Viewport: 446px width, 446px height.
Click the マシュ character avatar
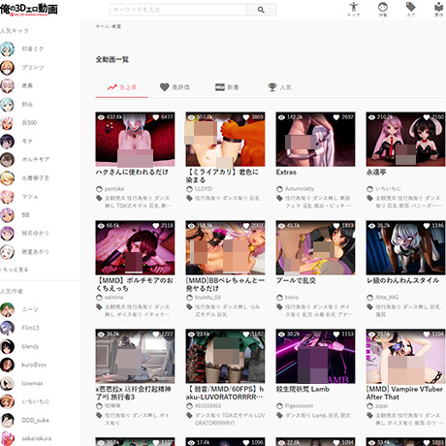[x=7, y=197]
